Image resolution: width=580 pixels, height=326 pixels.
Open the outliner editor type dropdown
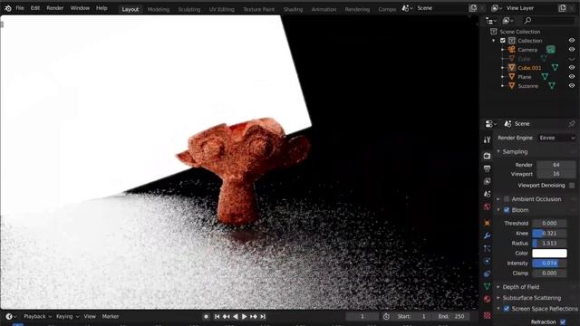491,21
